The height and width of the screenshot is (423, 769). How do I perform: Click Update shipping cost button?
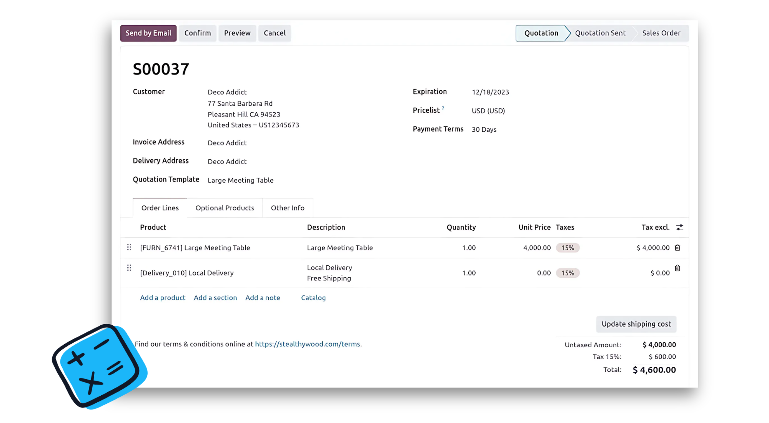click(636, 324)
